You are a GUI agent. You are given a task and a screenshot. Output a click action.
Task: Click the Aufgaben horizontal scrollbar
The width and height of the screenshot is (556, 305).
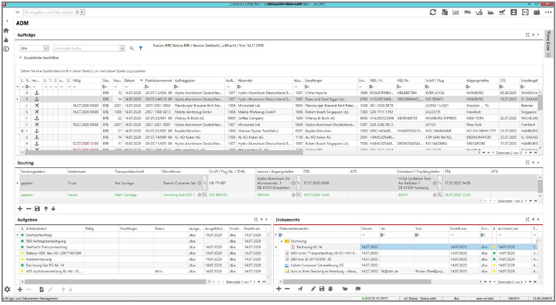click(x=116, y=281)
